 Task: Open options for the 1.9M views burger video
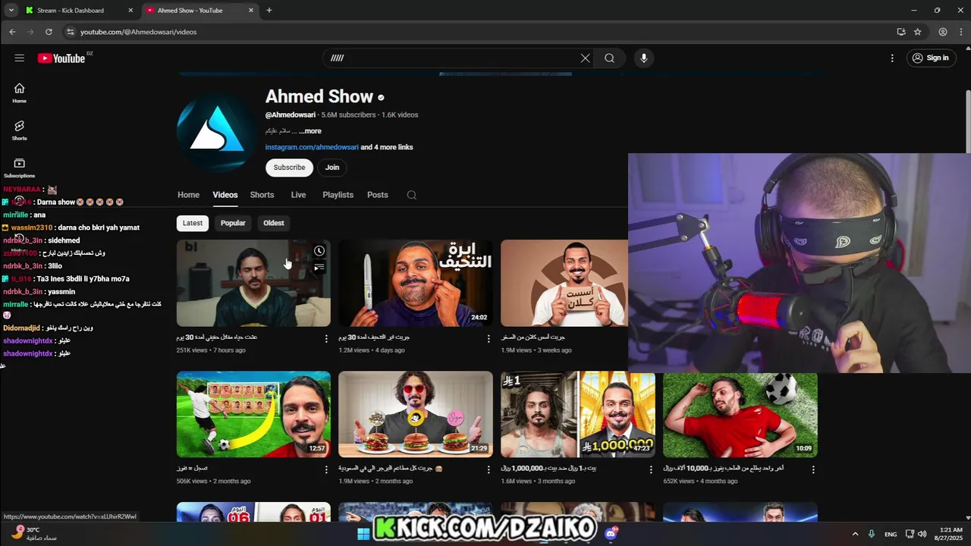489,470
